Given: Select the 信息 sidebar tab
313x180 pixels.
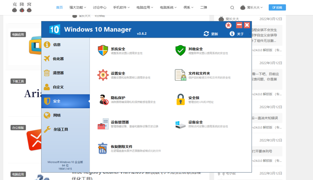Looking at the screenshot, I should 65,45.
